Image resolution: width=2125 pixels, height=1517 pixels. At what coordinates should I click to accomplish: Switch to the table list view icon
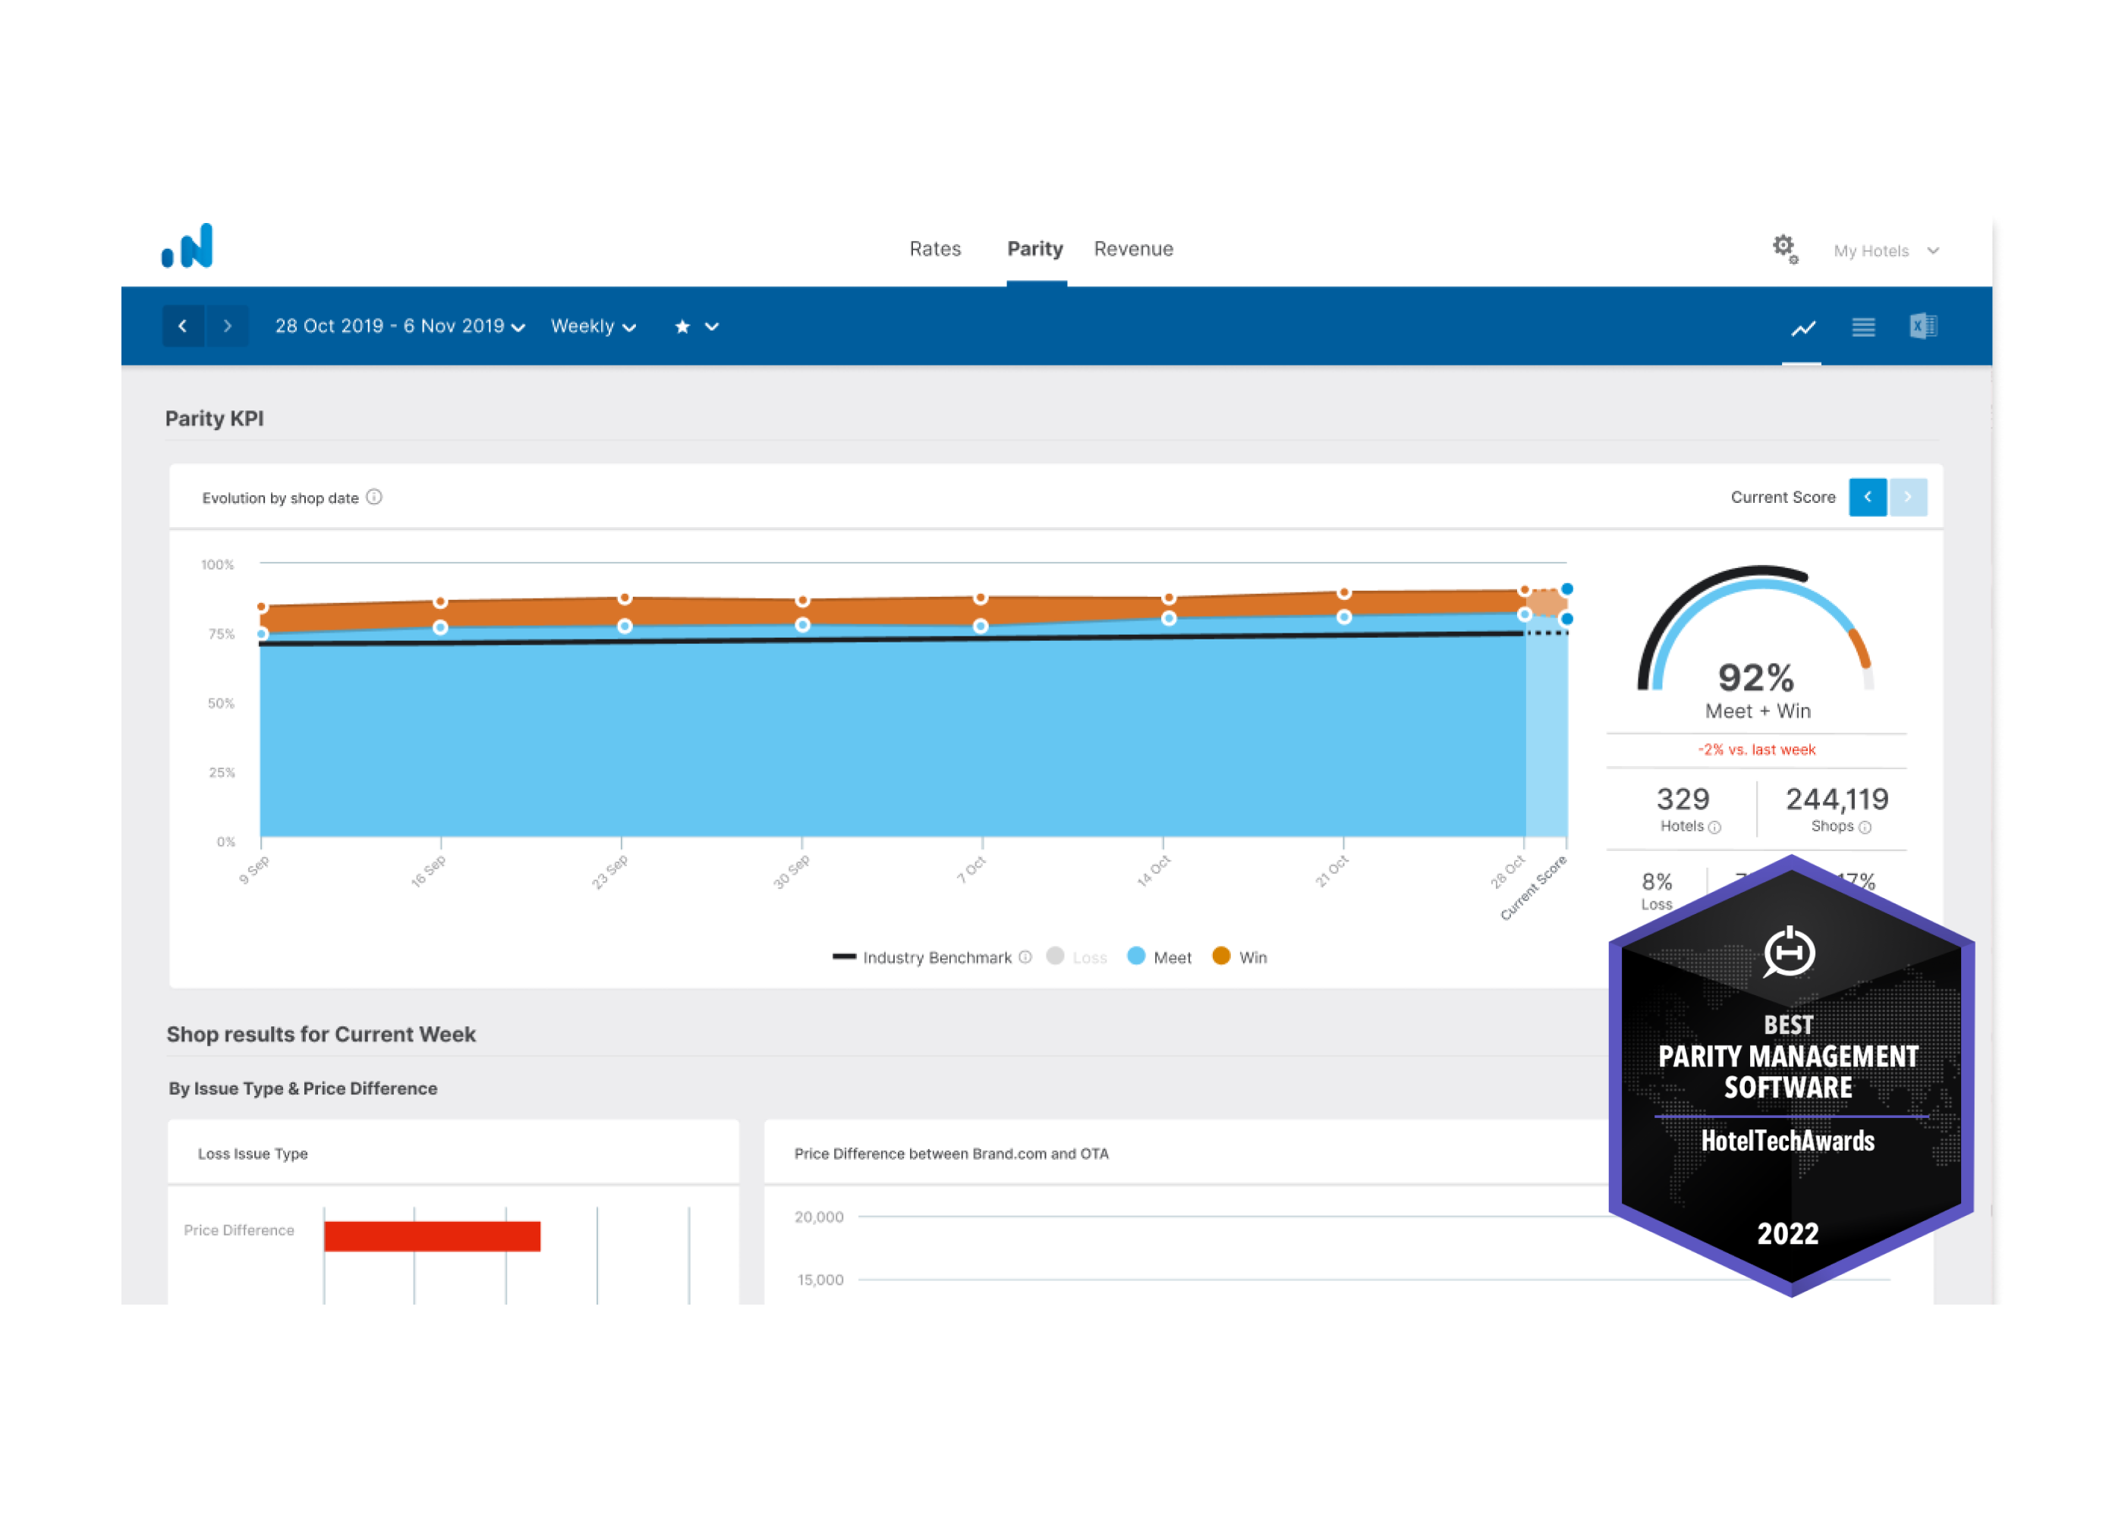tap(1863, 328)
